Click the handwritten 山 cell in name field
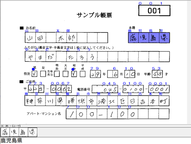The height and width of the screenshot is (144, 191). [x=30, y=38]
